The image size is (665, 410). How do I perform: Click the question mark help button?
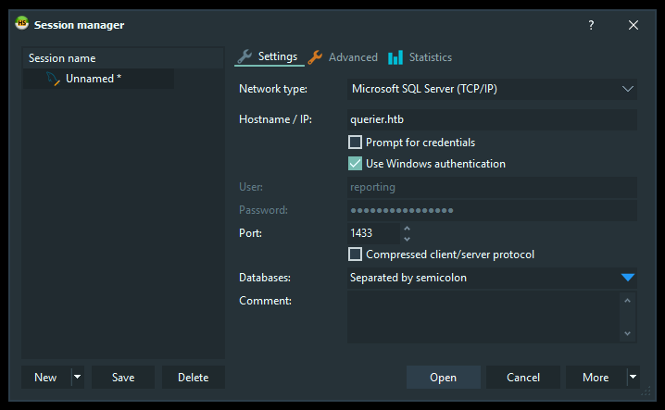(591, 25)
